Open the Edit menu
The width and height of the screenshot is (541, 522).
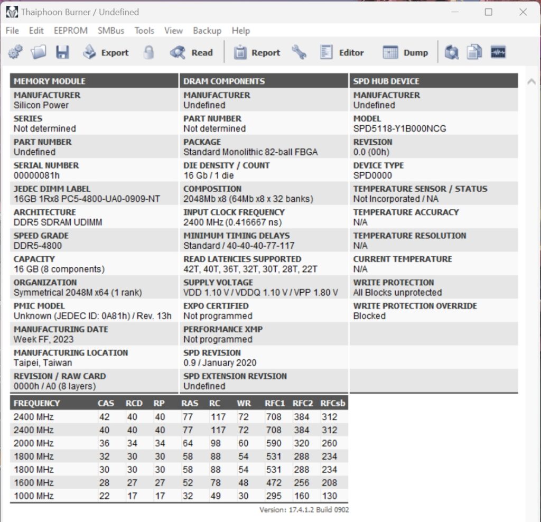(x=36, y=31)
